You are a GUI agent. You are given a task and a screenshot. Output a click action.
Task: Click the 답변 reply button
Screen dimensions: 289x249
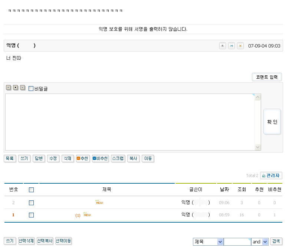click(x=39, y=158)
